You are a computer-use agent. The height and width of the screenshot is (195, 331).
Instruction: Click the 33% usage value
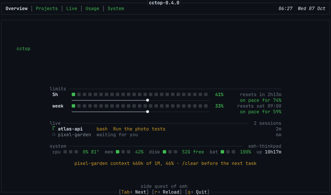(x=219, y=106)
